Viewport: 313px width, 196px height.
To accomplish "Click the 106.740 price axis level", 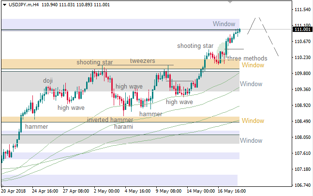I will [x=302, y=185].
